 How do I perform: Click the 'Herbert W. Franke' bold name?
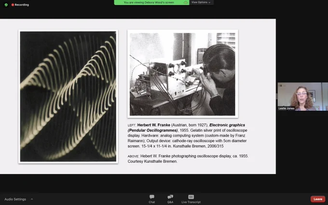click(153, 125)
